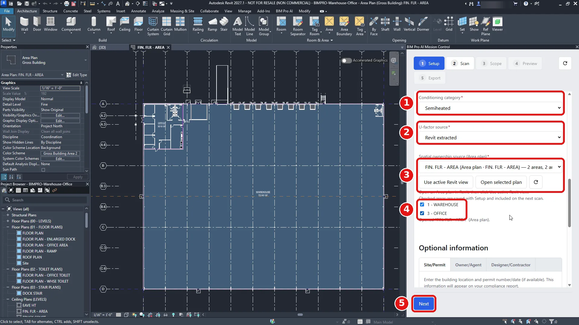Click the BIM Pro panel vertical scrollbar
The image size is (579, 325).
569,203
